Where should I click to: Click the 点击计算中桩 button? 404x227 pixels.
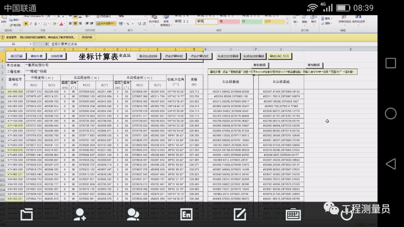174,56
